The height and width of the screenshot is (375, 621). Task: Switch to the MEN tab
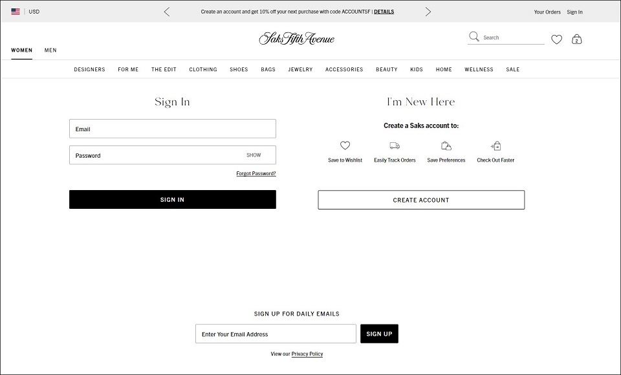[50, 50]
